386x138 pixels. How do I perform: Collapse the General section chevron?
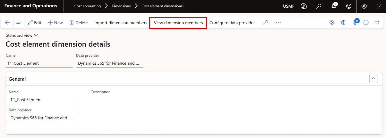373,79
